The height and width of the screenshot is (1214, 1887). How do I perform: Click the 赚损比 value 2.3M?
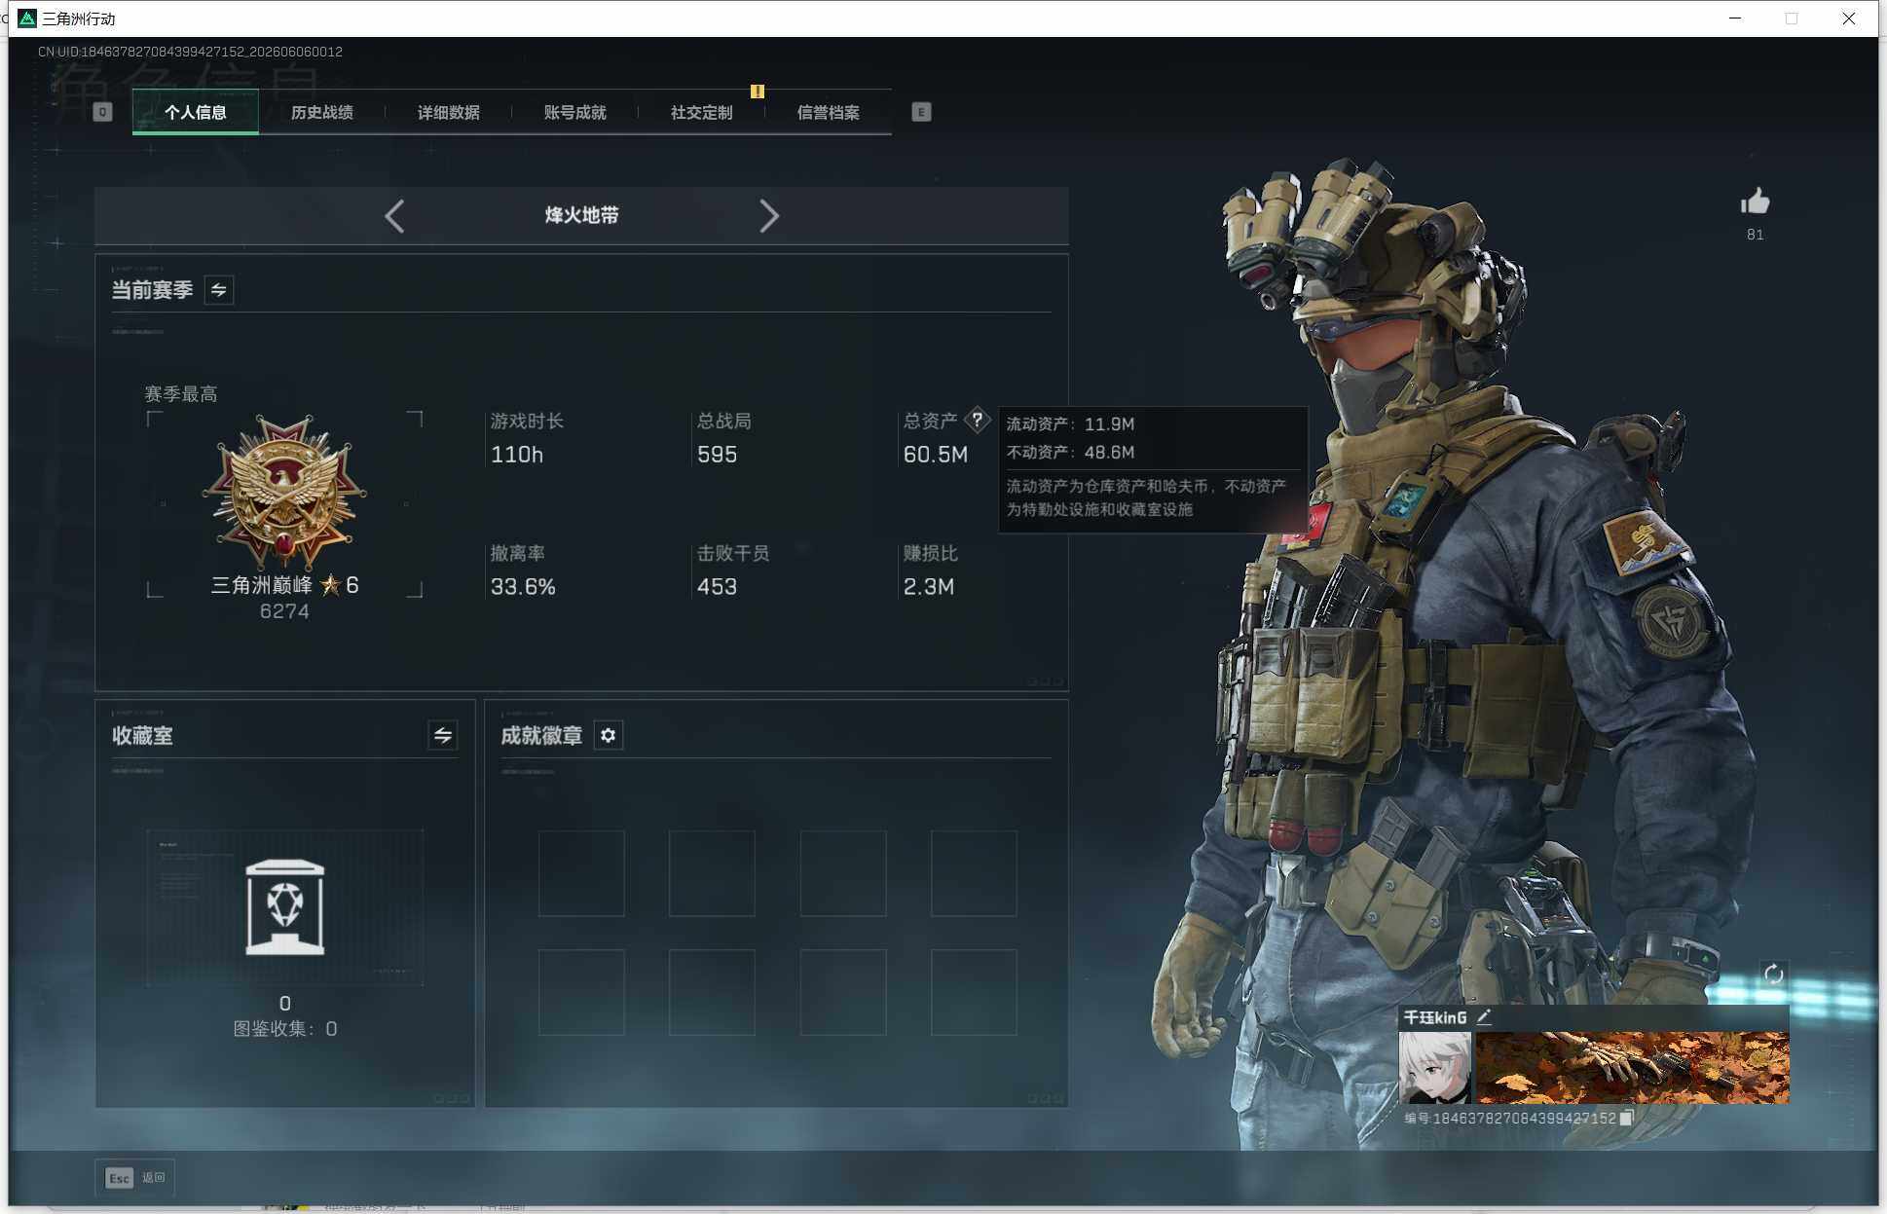(x=929, y=587)
